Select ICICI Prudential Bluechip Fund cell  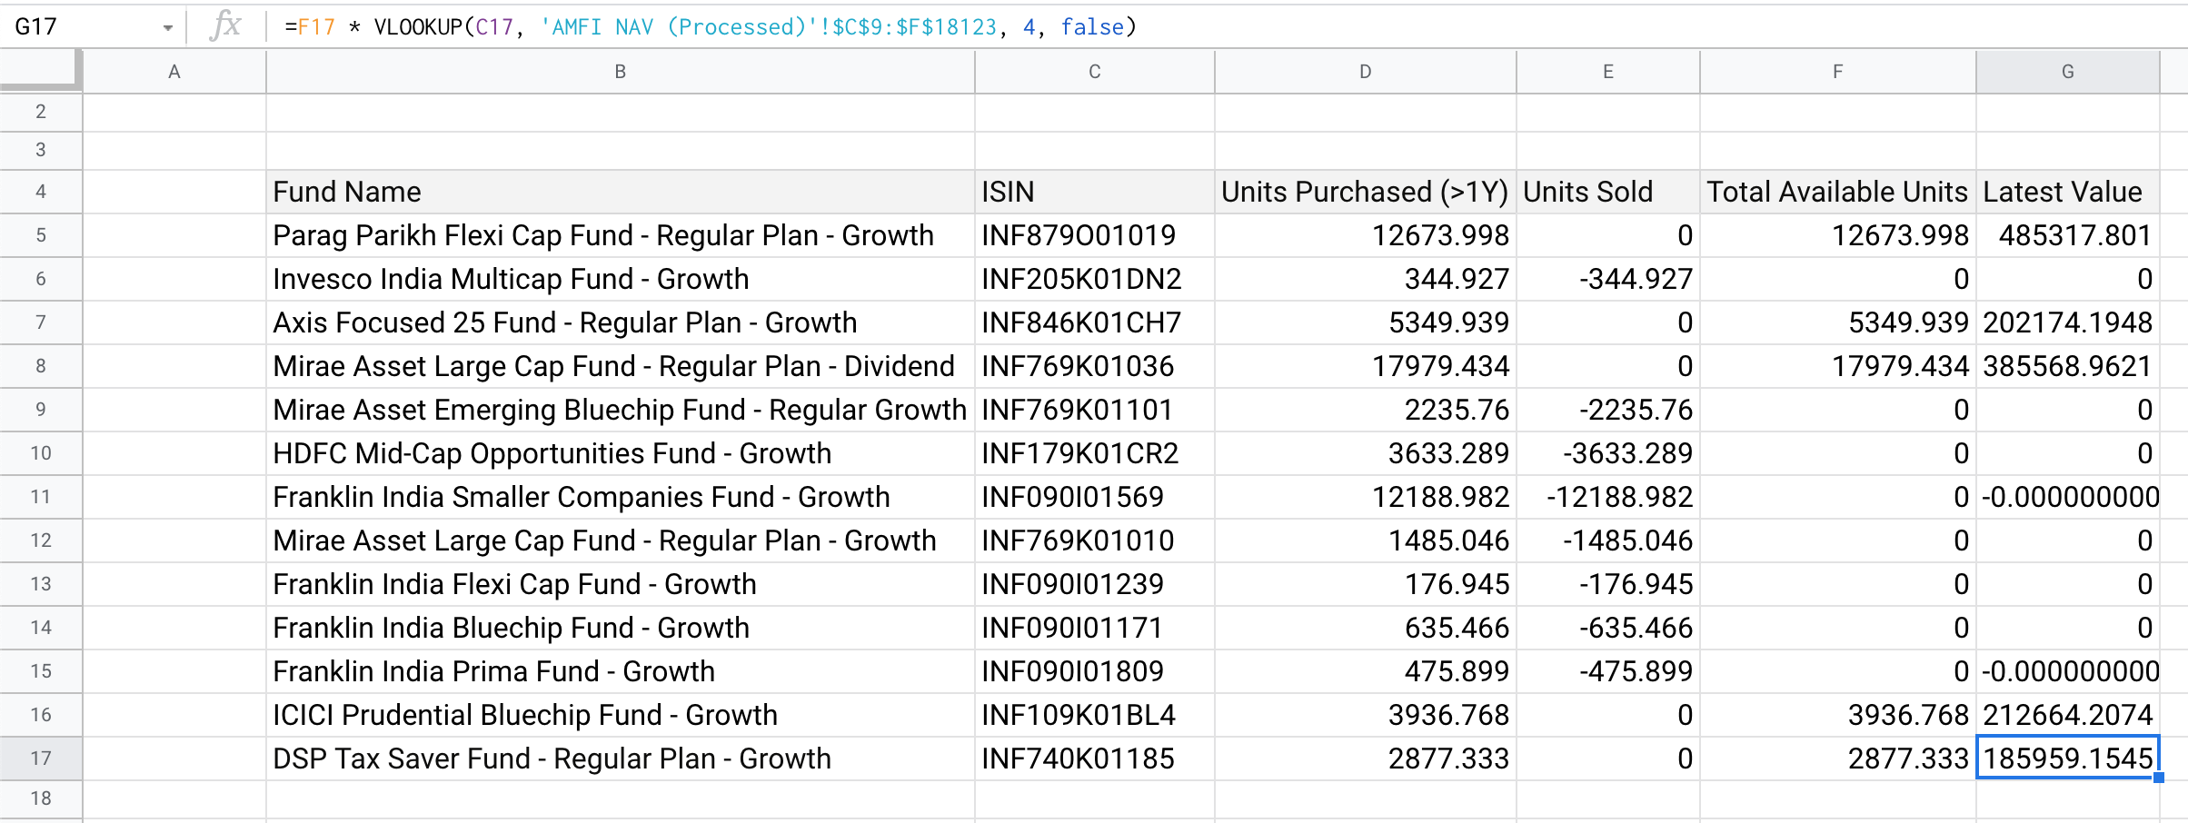click(x=621, y=715)
